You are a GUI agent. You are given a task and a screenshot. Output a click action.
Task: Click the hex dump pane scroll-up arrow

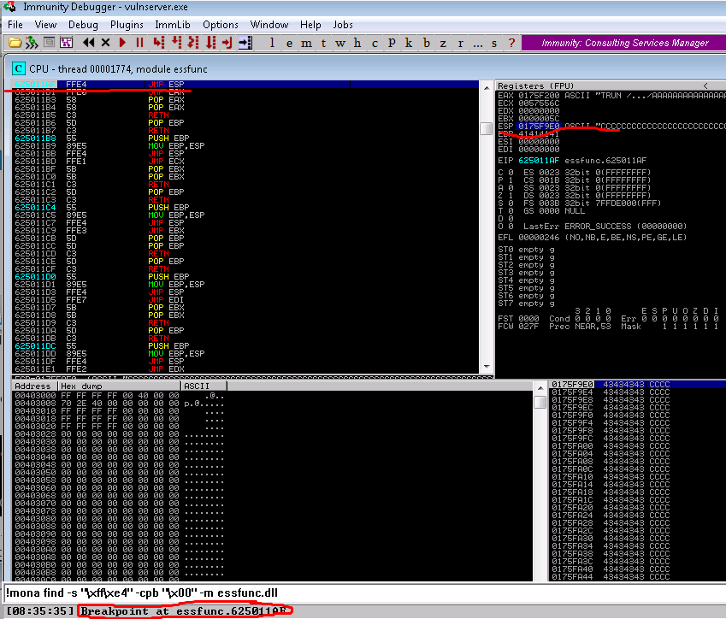tap(540, 387)
